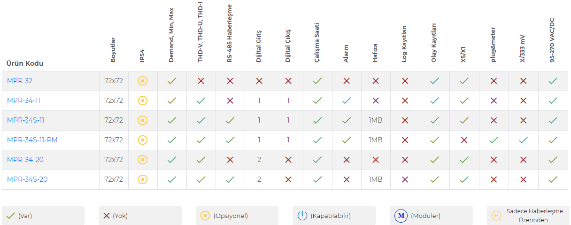Click the Boyutlar column header
This screenshot has height=225, width=571.
113,50
